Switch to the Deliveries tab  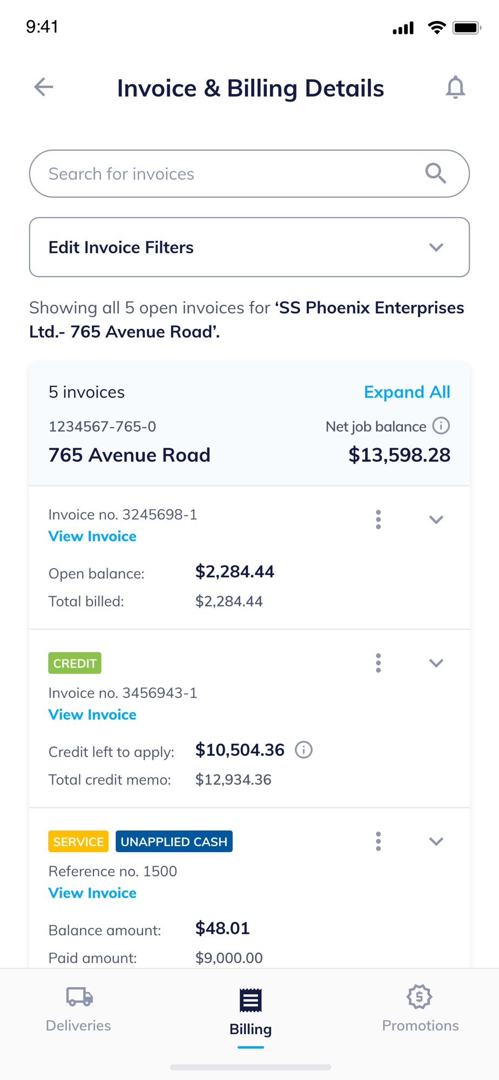79,1009
